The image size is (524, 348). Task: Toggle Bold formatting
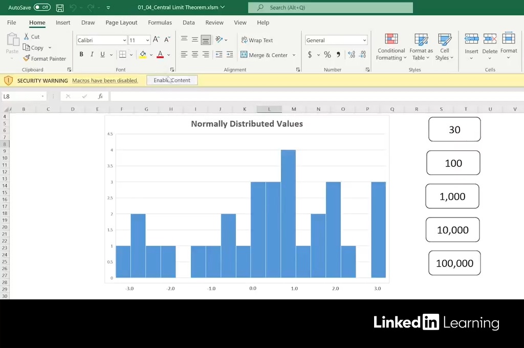[81, 55]
